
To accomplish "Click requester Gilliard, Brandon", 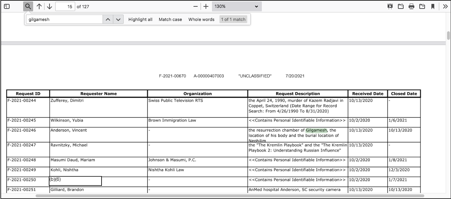I will (x=67, y=190).
